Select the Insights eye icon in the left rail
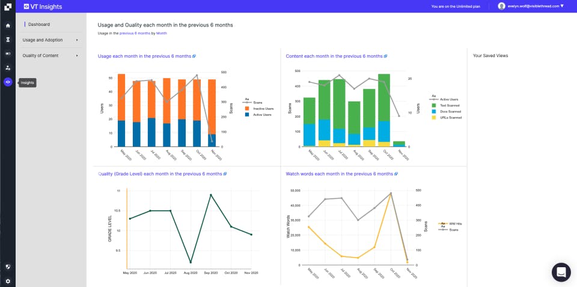The height and width of the screenshot is (287, 577). click(8, 82)
